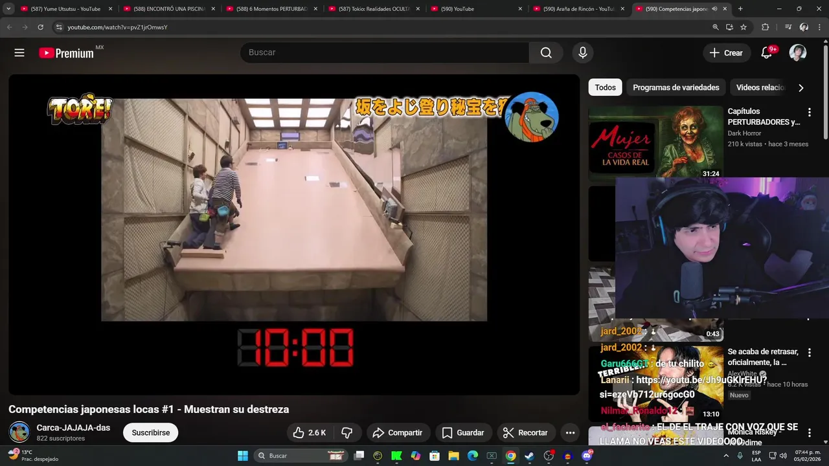829x466 pixels.
Task: Select the Todos filter chip
Action: point(606,87)
